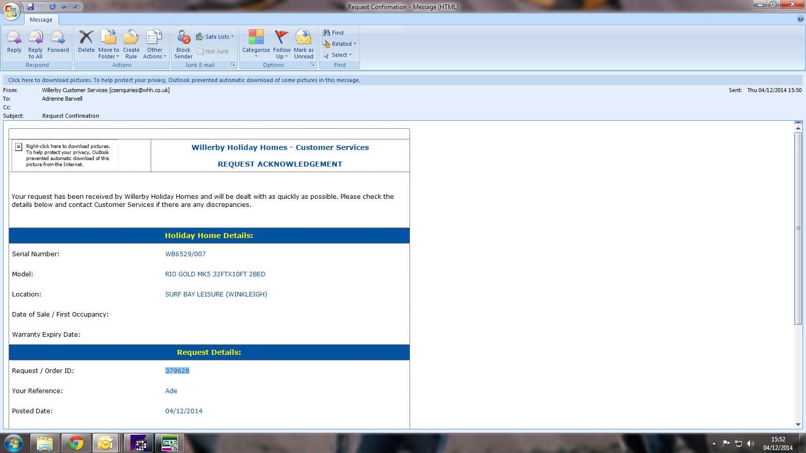This screenshot has width=806, height=453.
Task: Open the Office button menu
Action: (11, 11)
